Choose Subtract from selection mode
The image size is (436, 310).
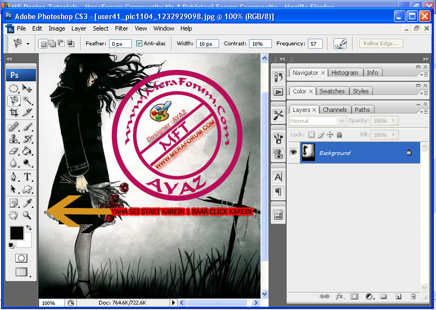(x=61, y=44)
